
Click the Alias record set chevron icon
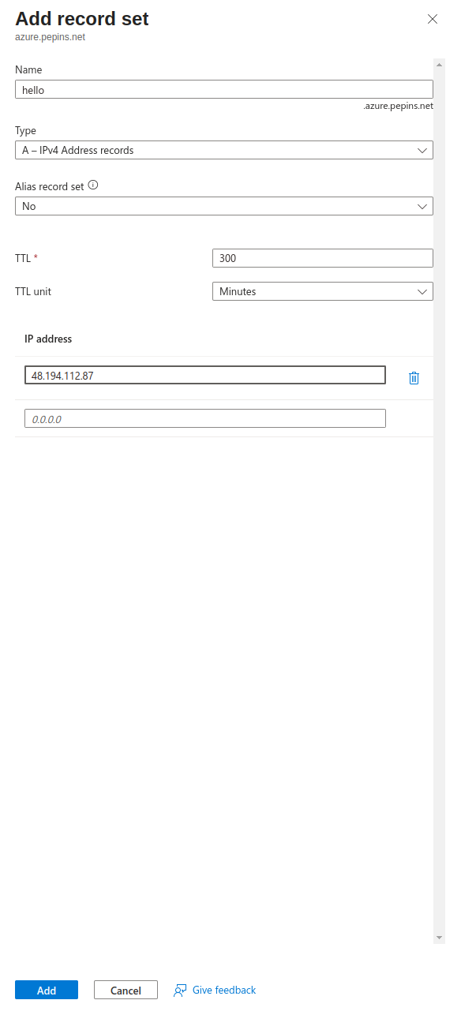tap(422, 206)
